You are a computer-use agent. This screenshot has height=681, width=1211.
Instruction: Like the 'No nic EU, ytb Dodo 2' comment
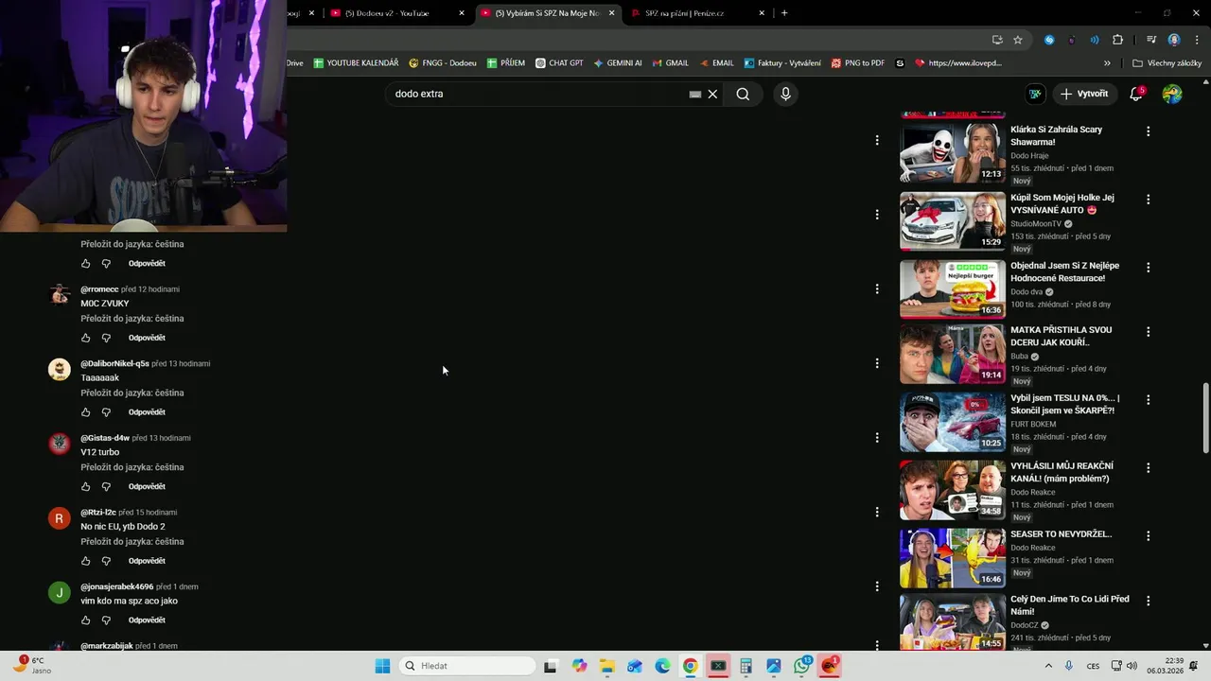(x=85, y=561)
